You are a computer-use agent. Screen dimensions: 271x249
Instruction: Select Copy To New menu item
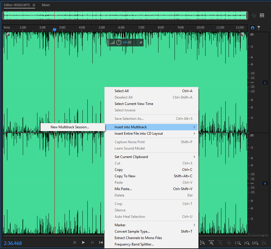point(125,176)
